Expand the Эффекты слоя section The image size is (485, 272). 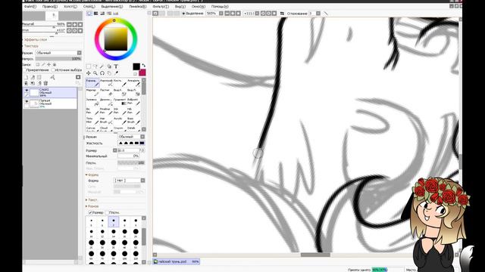tap(35, 40)
